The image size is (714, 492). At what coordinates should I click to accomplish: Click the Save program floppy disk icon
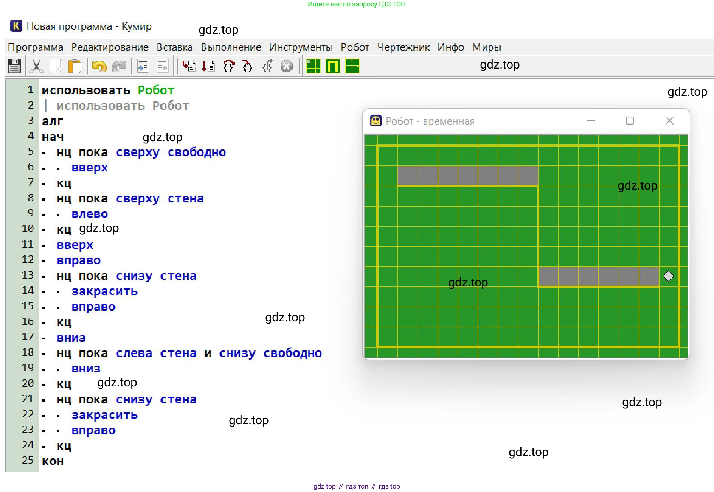click(14, 66)
